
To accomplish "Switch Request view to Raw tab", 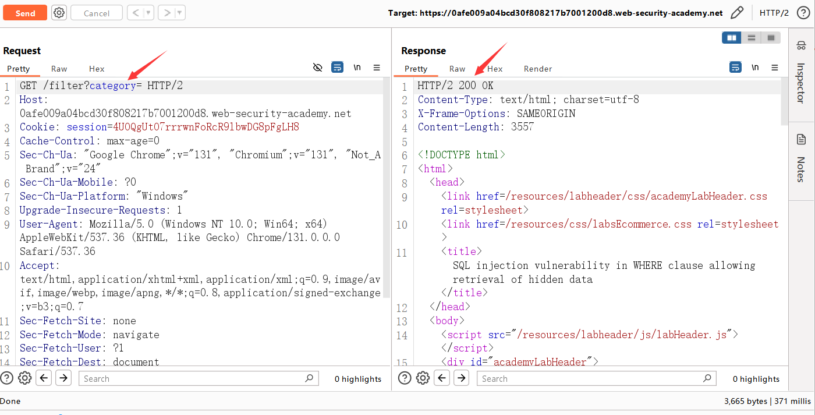I will tap(59, 69).
